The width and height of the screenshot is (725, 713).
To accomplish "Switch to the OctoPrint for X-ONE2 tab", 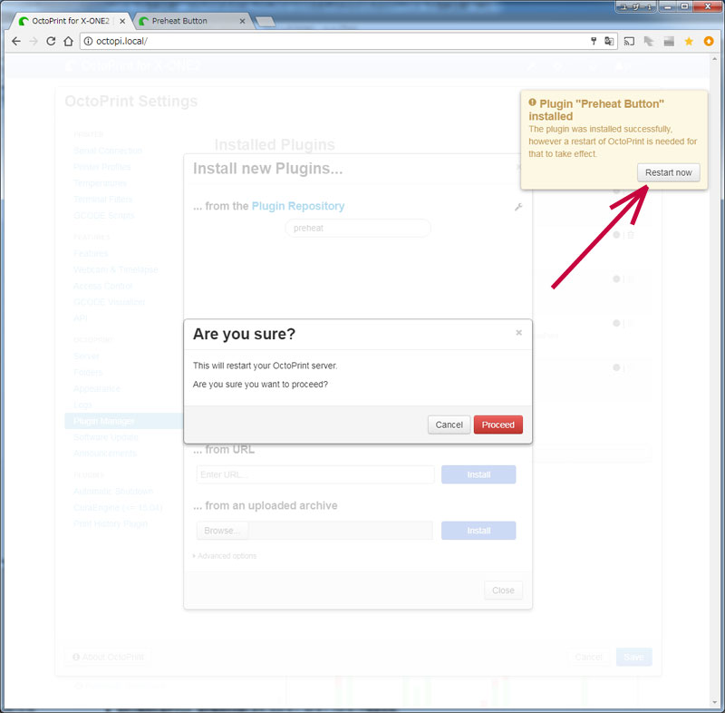I will click(71, 21).
